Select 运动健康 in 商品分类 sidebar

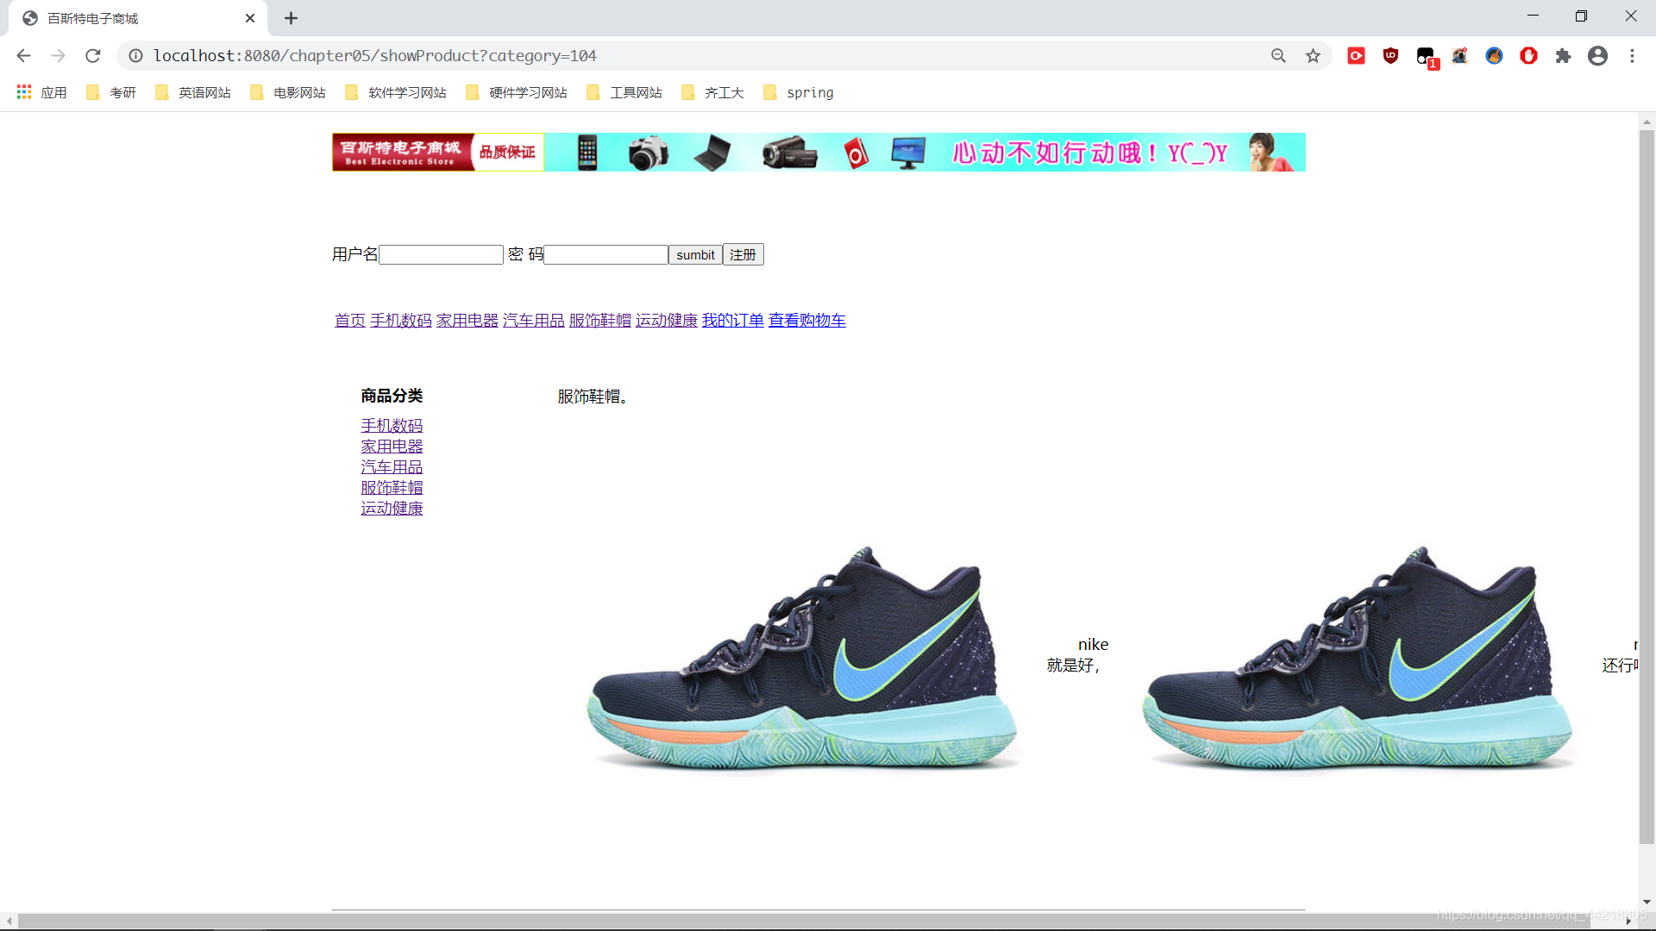click(x=392, y=509)
